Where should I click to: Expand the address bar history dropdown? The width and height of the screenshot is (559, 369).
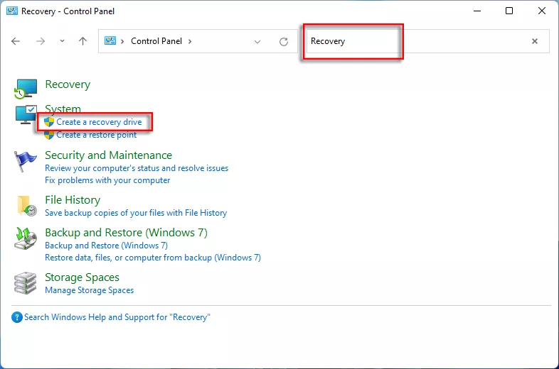tap(257, 41)
